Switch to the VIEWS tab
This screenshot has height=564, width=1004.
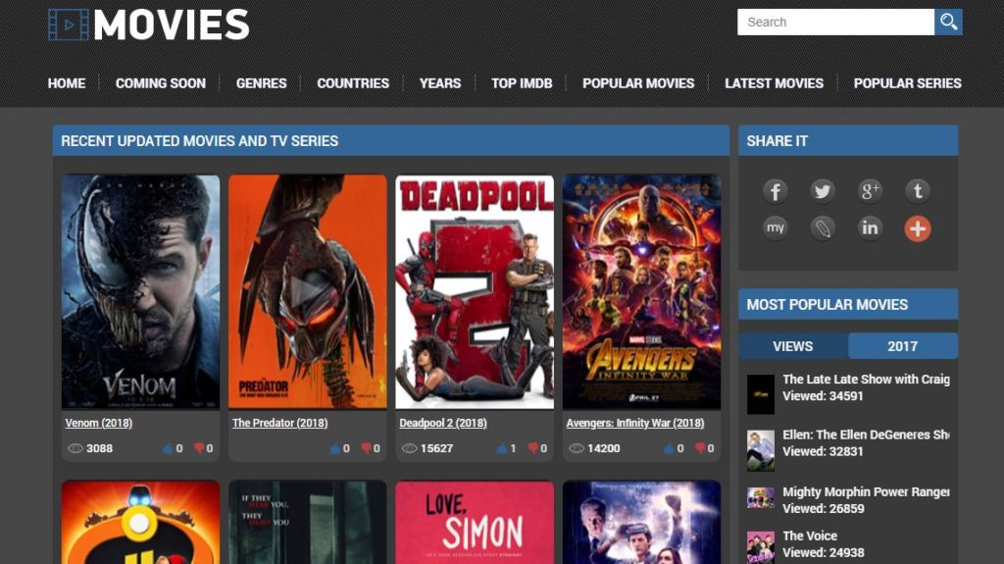(x=792, y=346)
